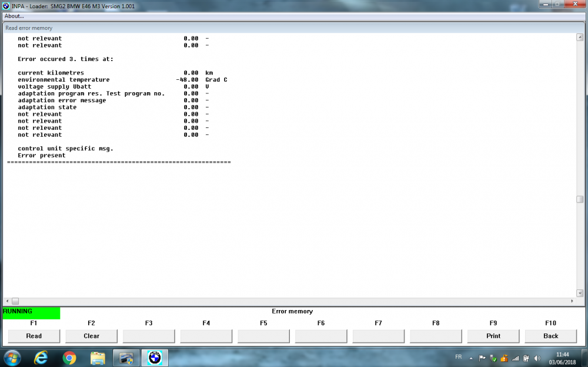Open Google Chrome from the taskbar
Viewport: 588px width, 367px height.
[69, 358]
